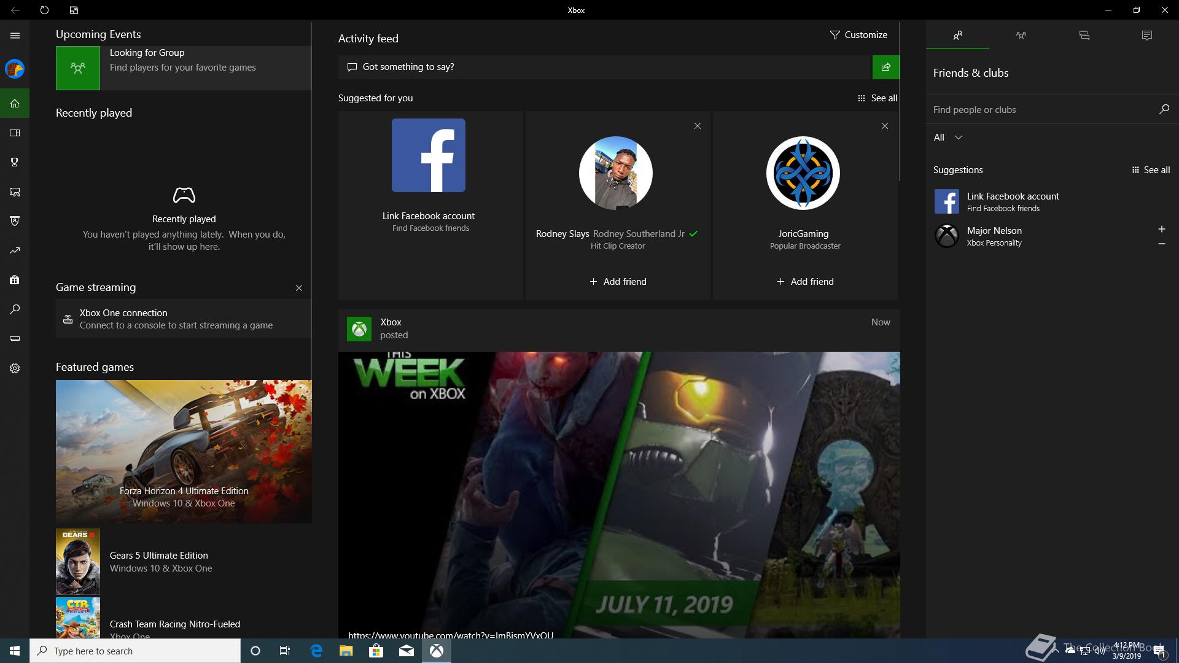Click the back arrow in title bar

tap(15, 10)
